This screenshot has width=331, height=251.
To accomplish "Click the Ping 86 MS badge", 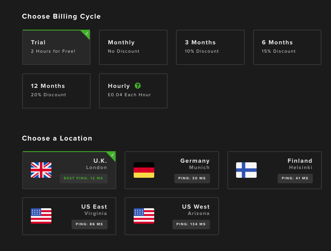I will pos(89,224).
